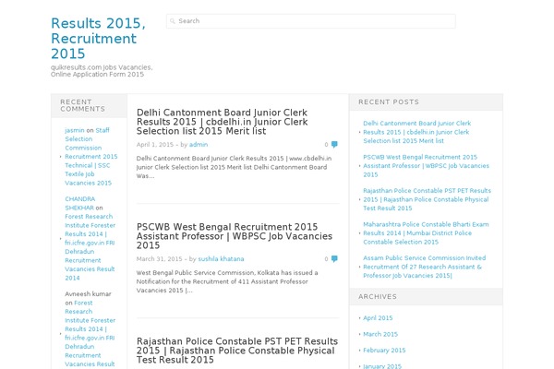The image size is (554, 369).
Task: Visit author admin's profile link
Action: tap(199, 145)
